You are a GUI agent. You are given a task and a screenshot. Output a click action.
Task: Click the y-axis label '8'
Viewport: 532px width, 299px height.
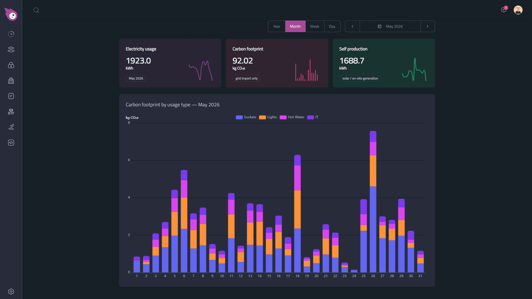(x=129, y=123)
